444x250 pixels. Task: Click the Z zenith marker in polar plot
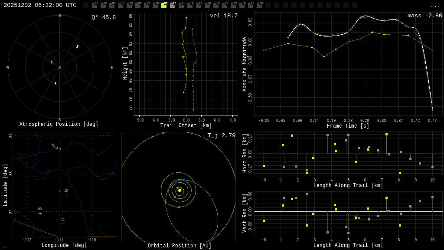point(60,68)
